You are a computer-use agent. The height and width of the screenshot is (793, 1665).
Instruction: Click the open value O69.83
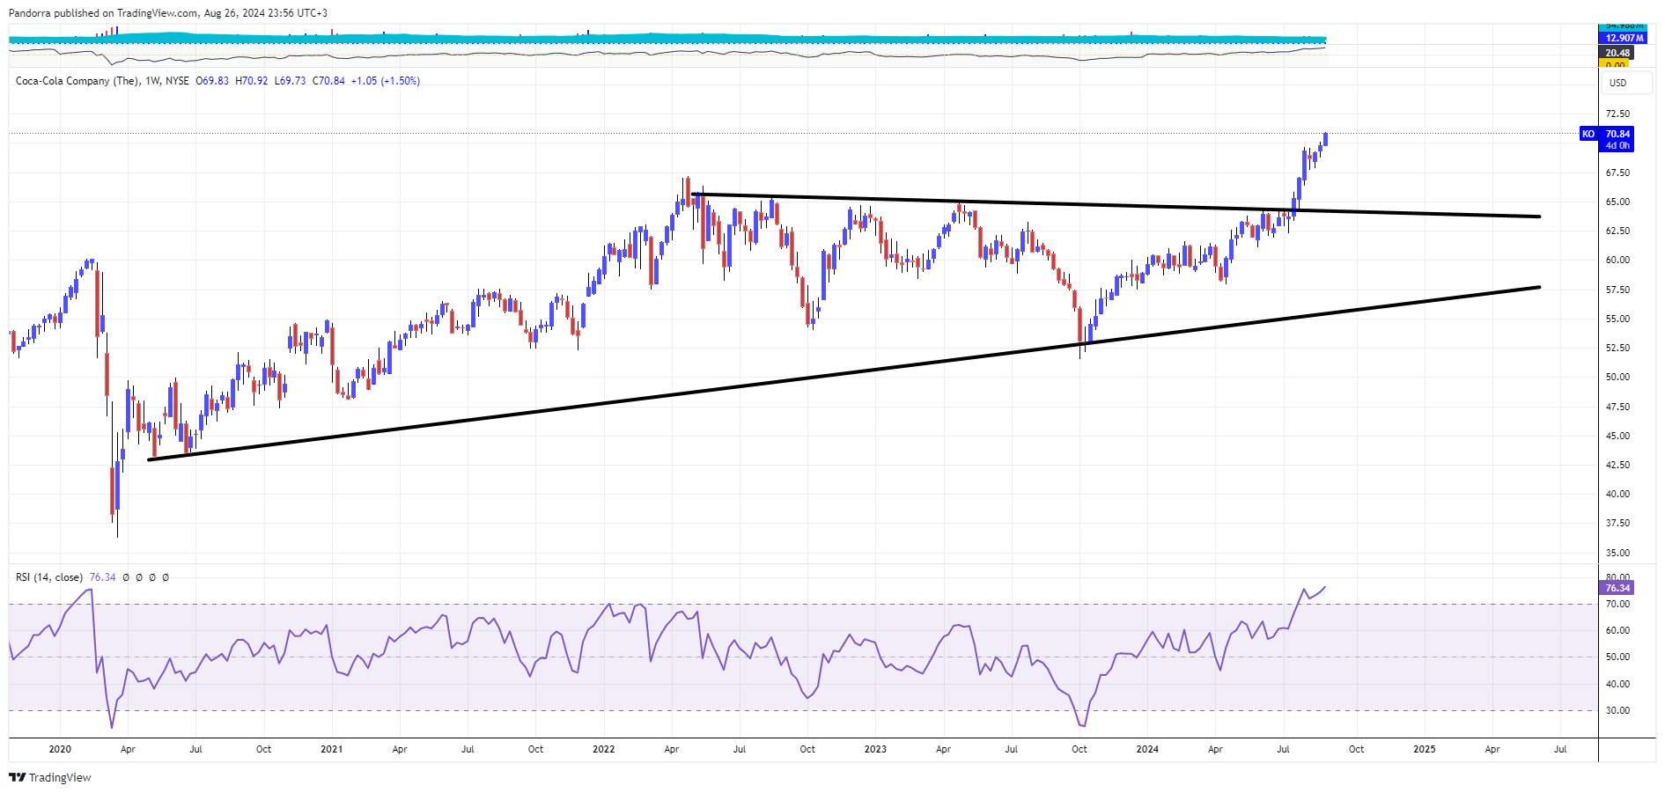pos(212,81)
